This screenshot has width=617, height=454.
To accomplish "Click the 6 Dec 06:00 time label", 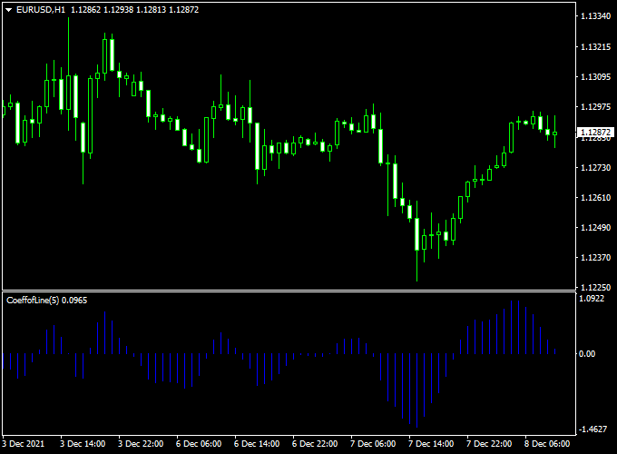I will pos(199,444).
